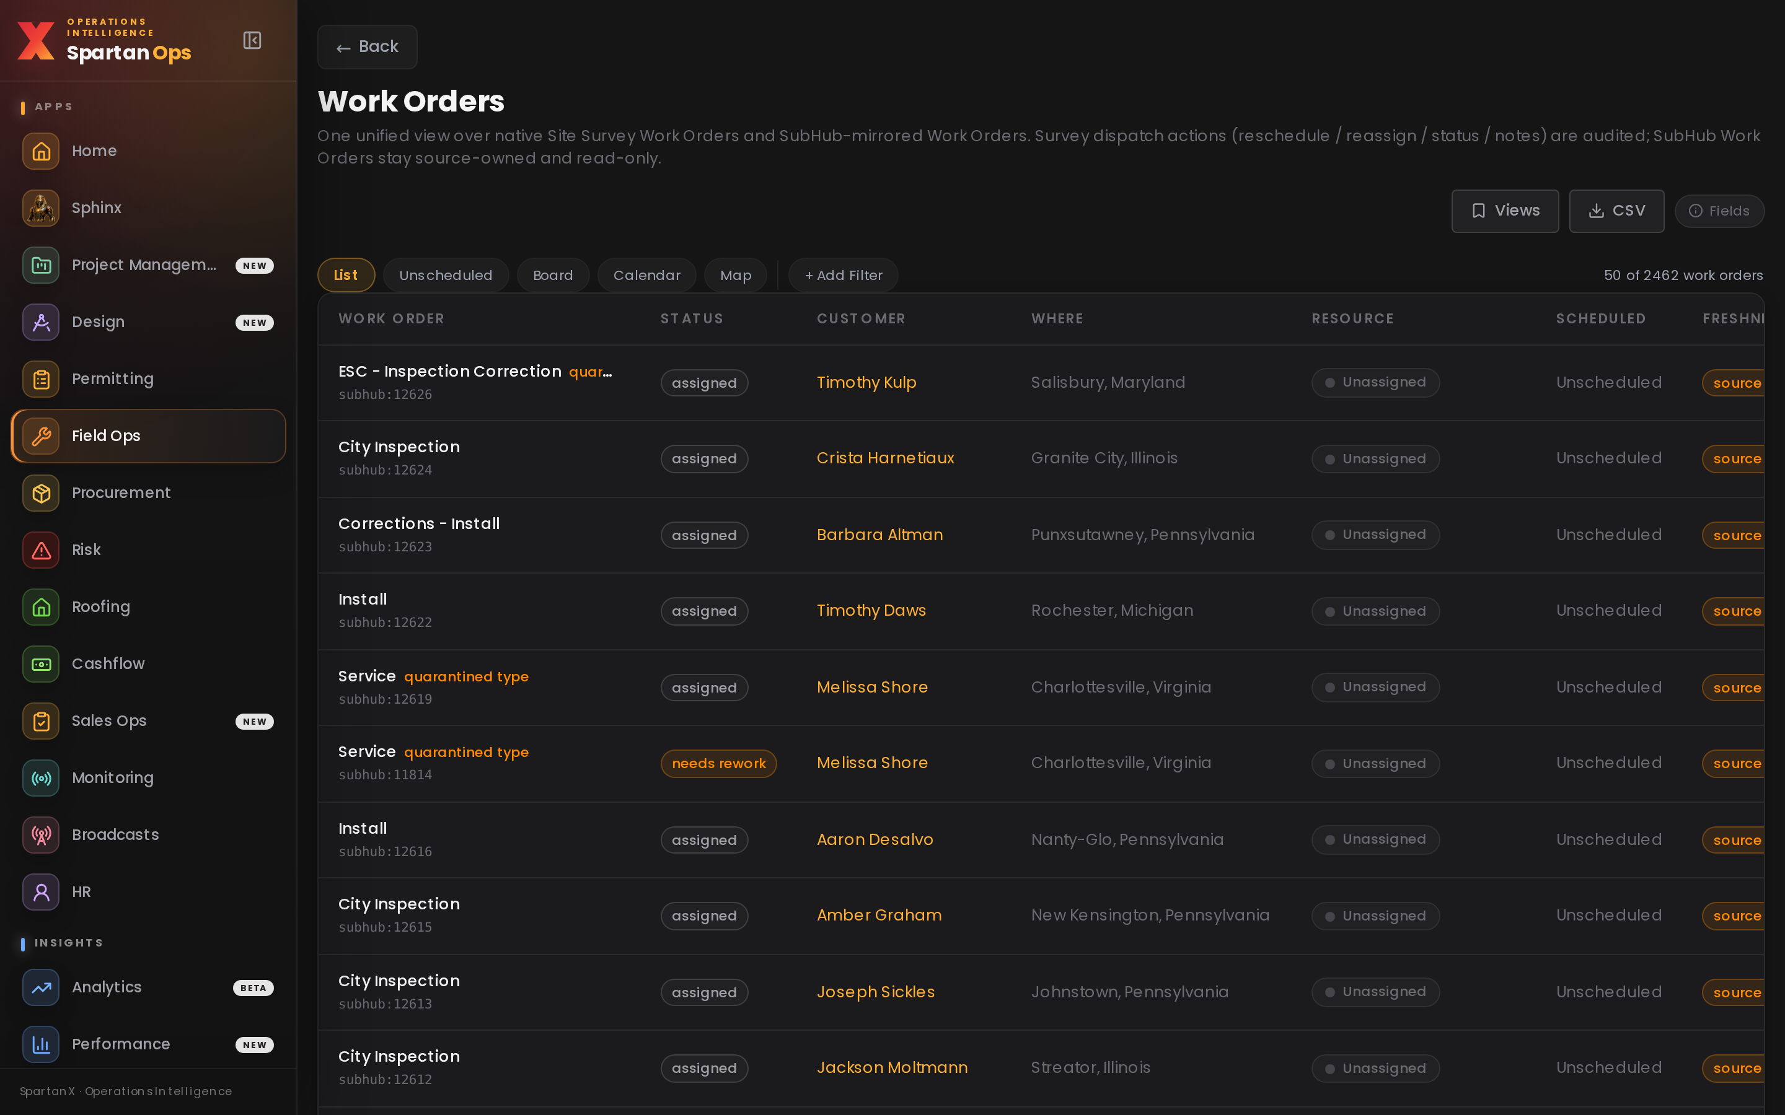Open Permitting clipboard icon
Screen dimensions: 1785x1115
(x=42, y=379)
